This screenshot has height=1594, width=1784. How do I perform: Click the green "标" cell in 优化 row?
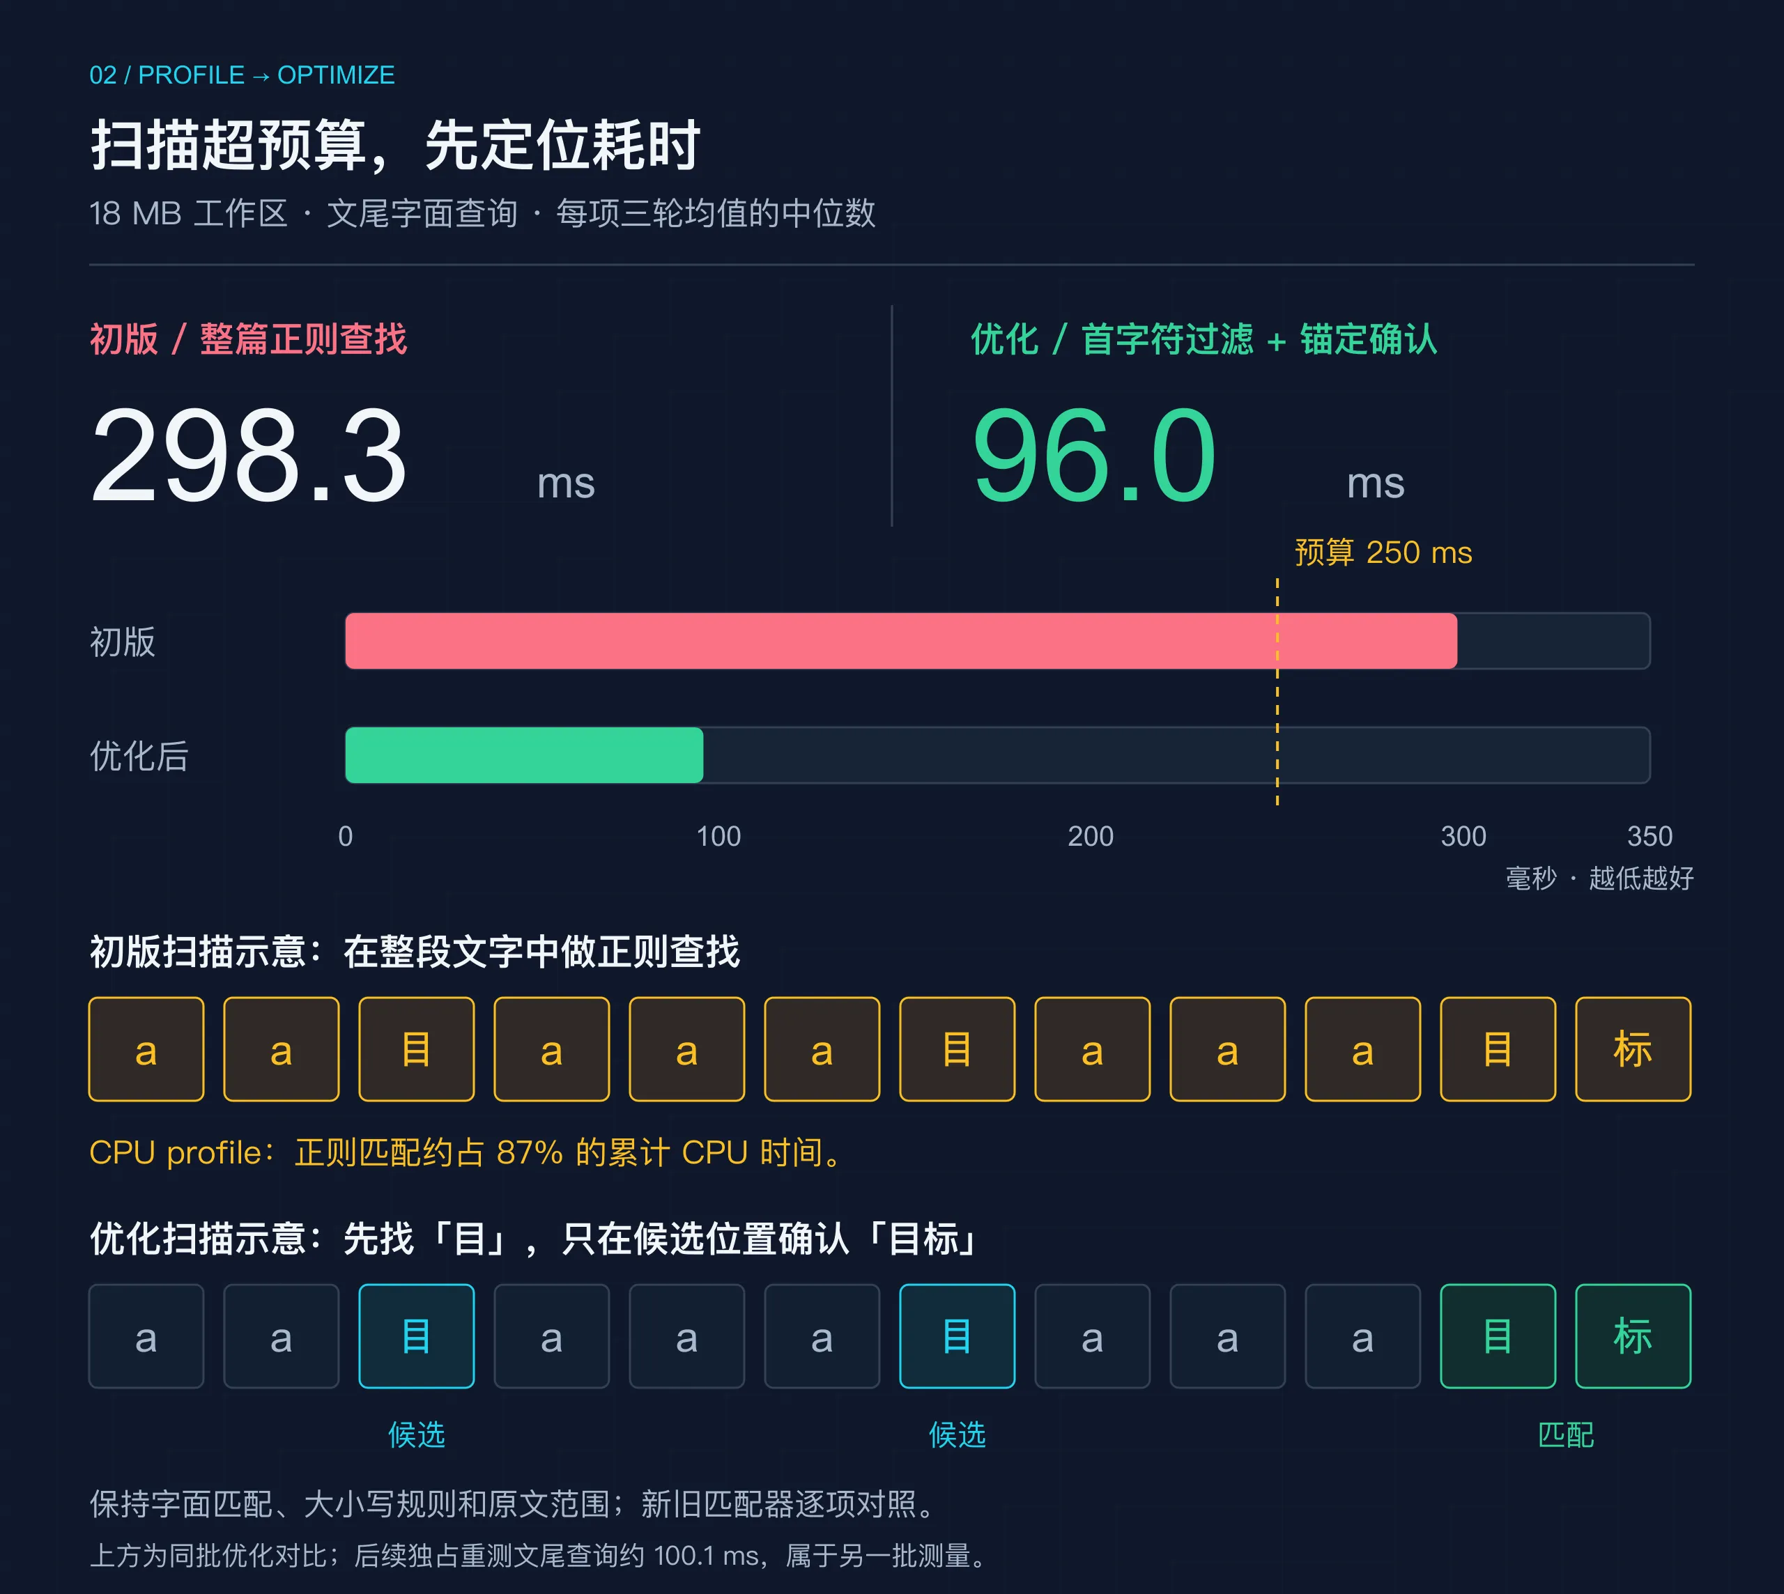(1633, 1336)
